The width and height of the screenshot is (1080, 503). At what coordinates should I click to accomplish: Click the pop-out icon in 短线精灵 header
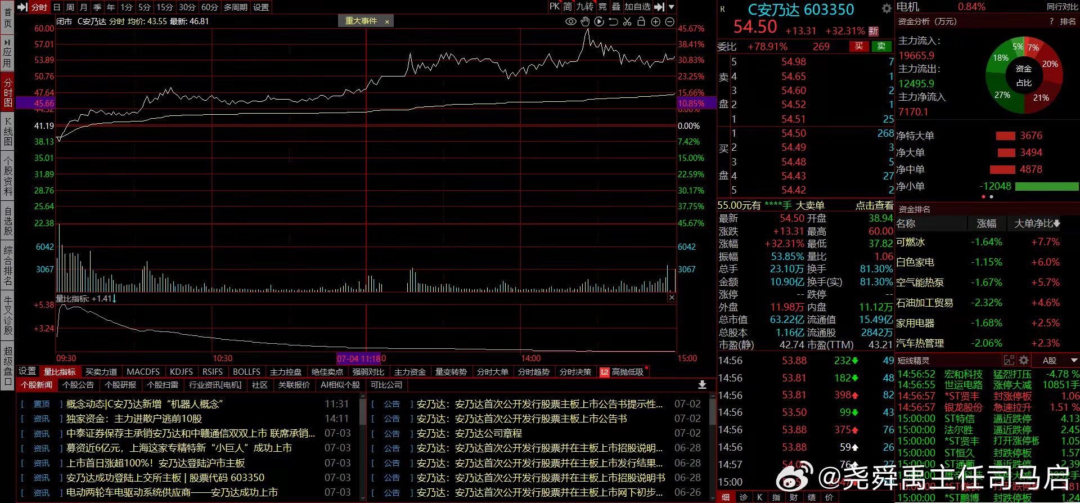(x=1009, y=360)
